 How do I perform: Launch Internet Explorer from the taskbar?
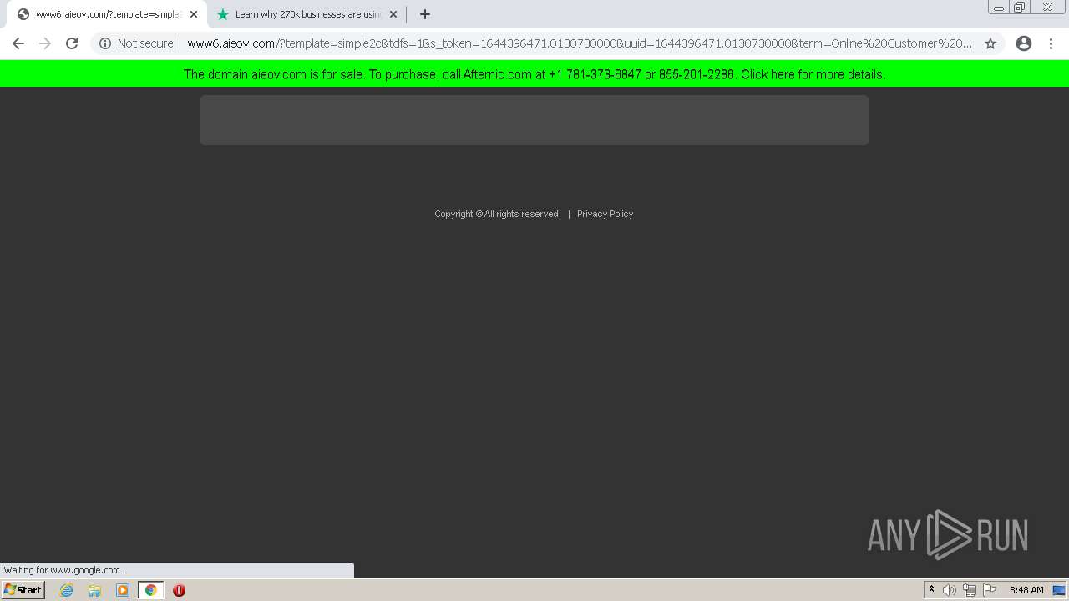[67, 590]
